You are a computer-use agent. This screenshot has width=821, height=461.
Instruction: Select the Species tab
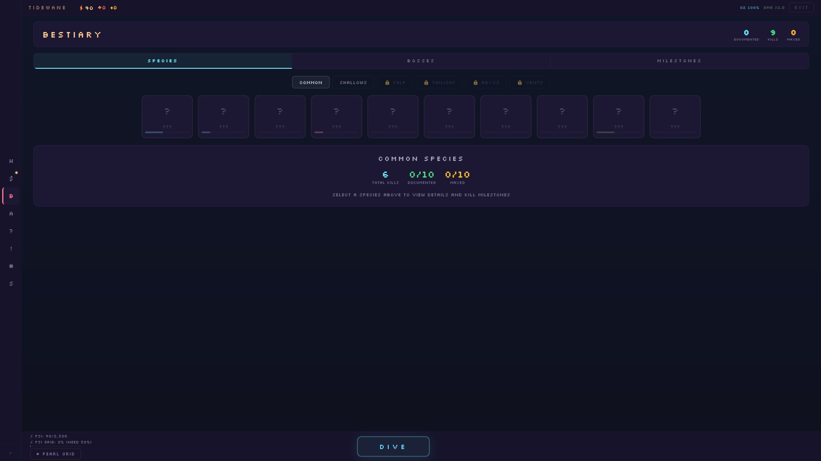coord(162,61)
